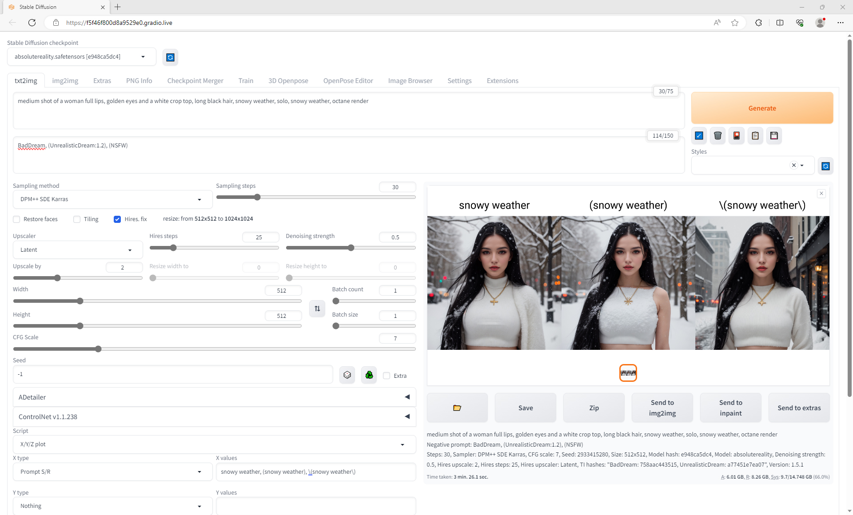Open images output folder icon
This screenshot has height=515, width=853.
(457, 408)
